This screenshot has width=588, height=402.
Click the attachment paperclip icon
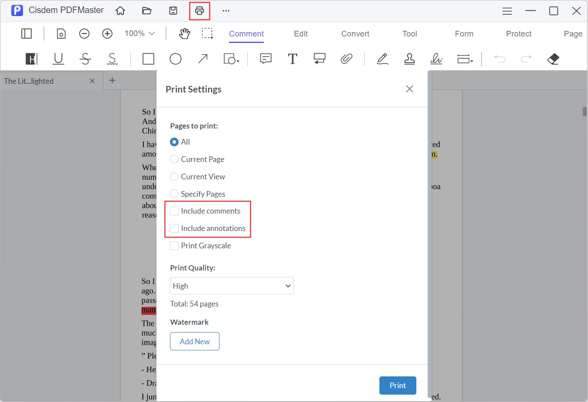click(x=346, y=59)
